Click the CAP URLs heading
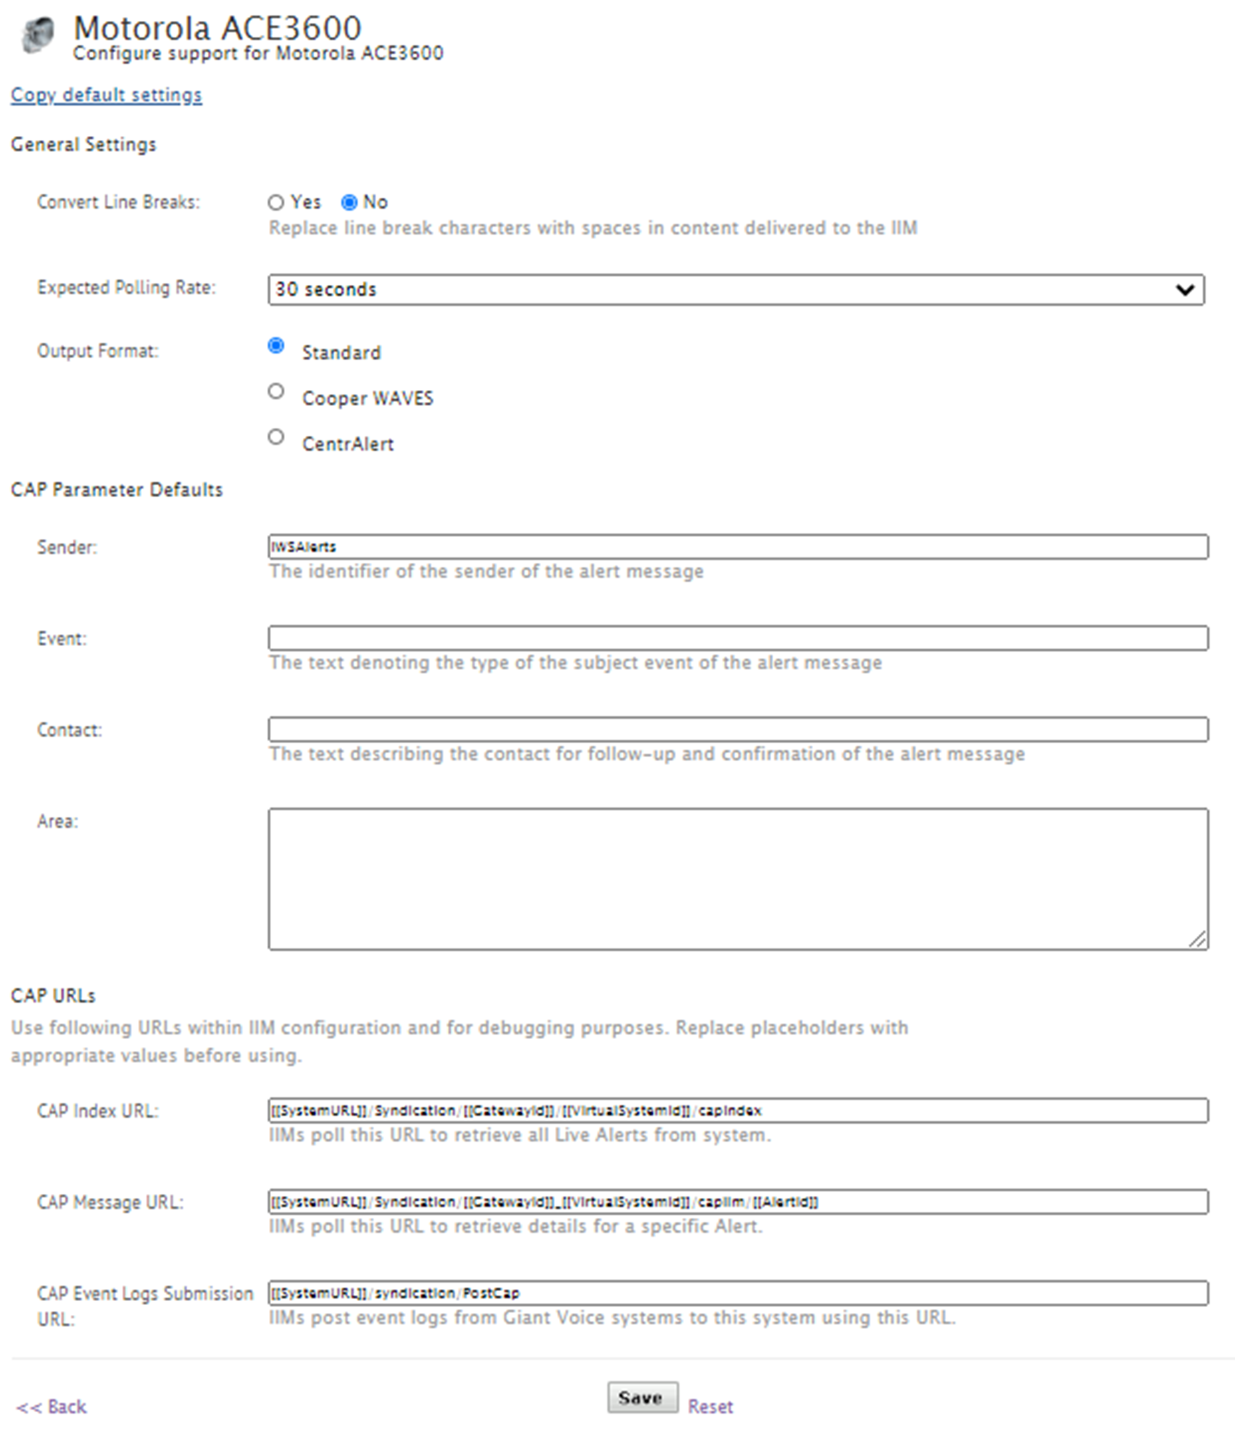The width and height of the screenshot is (1235, 1441). tap(54, 996)
